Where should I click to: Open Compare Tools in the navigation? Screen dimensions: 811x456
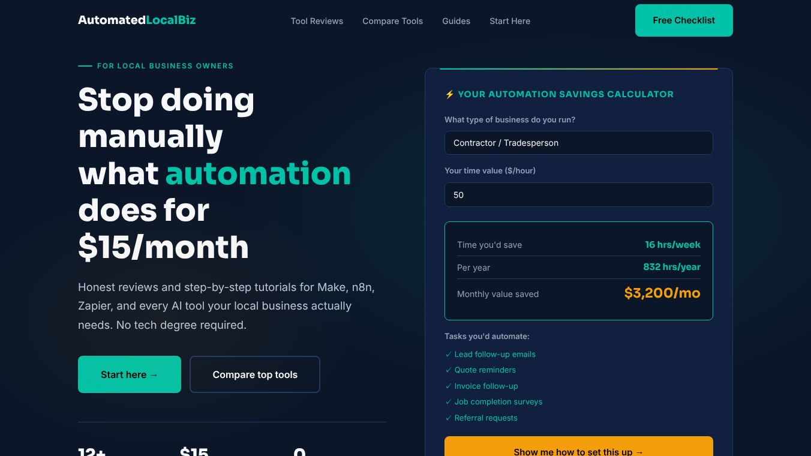click(392, 21)
